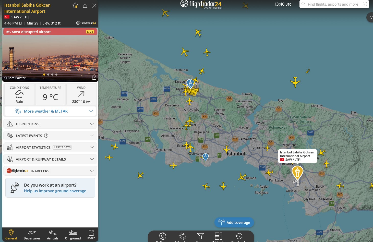Open the map Settings gear icon
This screenshot has width=373, height=242.
pyautogui.click(x=162, y=236)
